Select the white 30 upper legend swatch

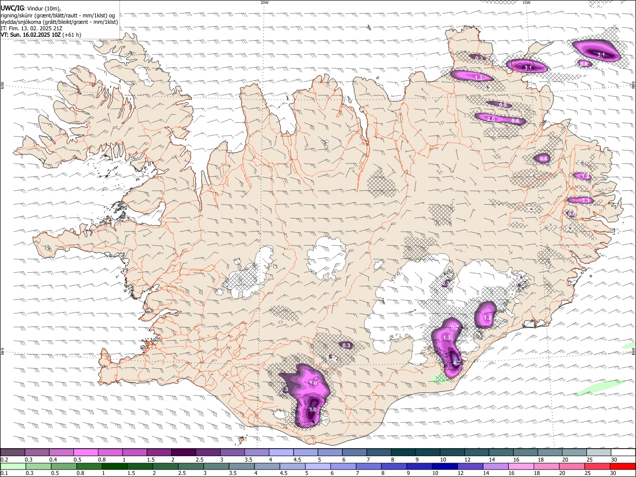pyautogui.click(x=623, y=452)
